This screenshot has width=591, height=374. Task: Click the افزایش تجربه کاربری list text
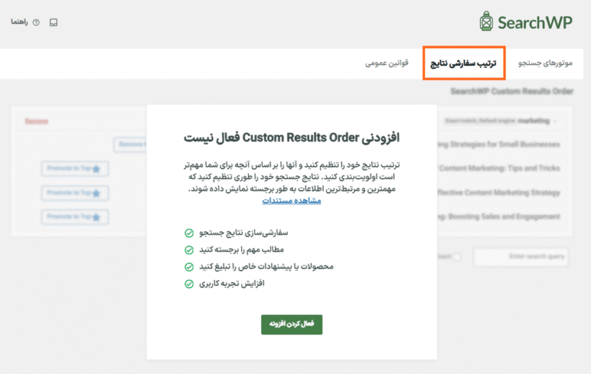pos(232,284)
